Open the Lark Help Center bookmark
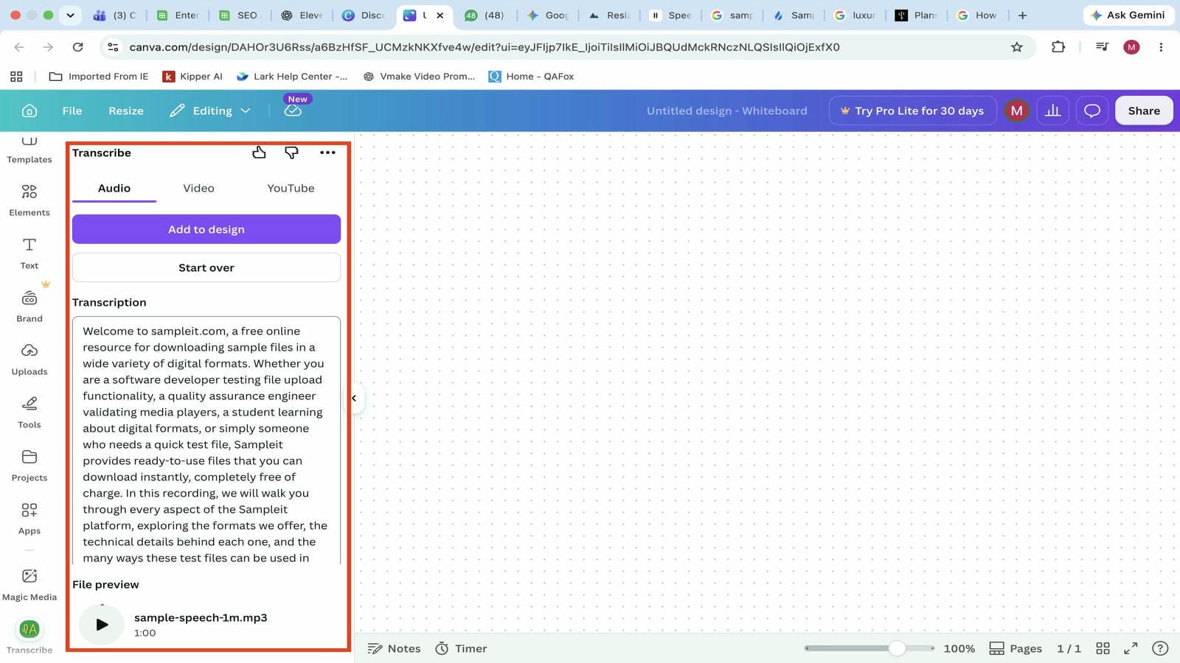 click(x=291, y=76)
